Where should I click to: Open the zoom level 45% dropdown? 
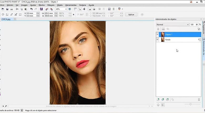[x=66, y=9]
